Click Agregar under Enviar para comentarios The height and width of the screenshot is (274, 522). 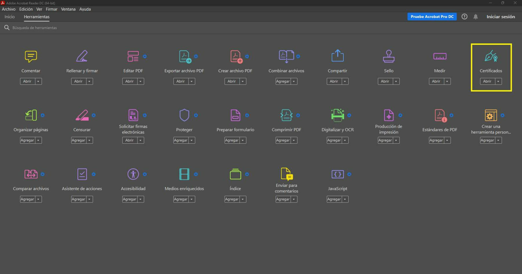[x=283, y=199]
